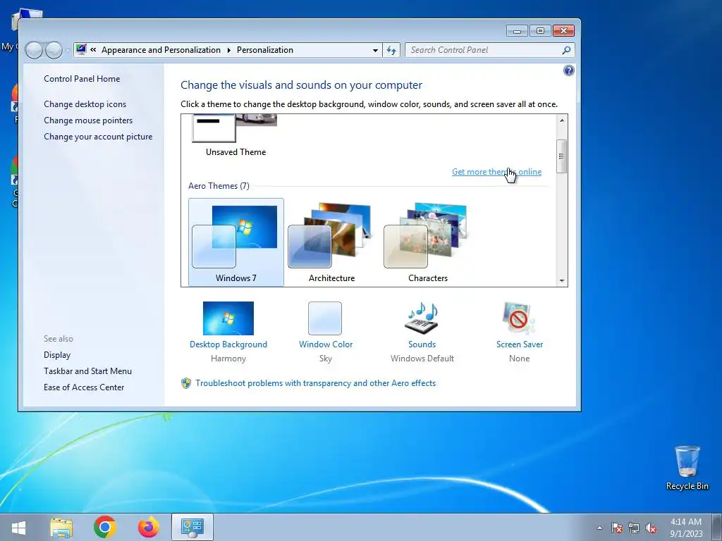The image size is (722, 541).
Task: Open Taskbar and Start Menu link
Action: pos(87,371)
